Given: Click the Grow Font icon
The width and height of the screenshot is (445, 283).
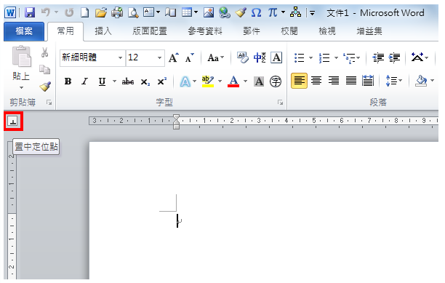Looking at the screenshot, I should point(174,57).
